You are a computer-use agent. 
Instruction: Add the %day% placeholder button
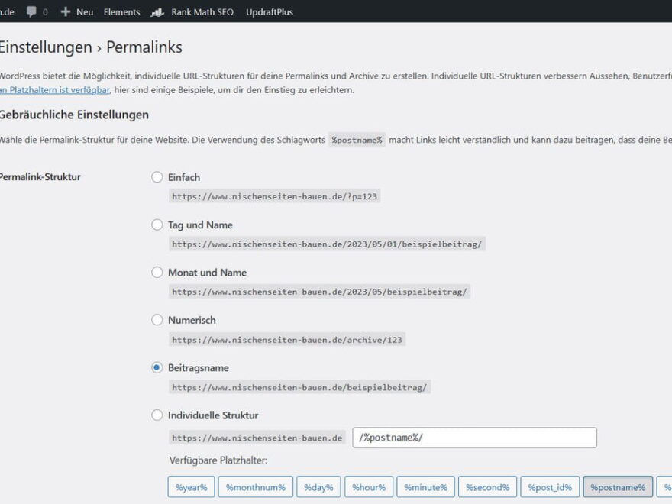tap(318, 487)
